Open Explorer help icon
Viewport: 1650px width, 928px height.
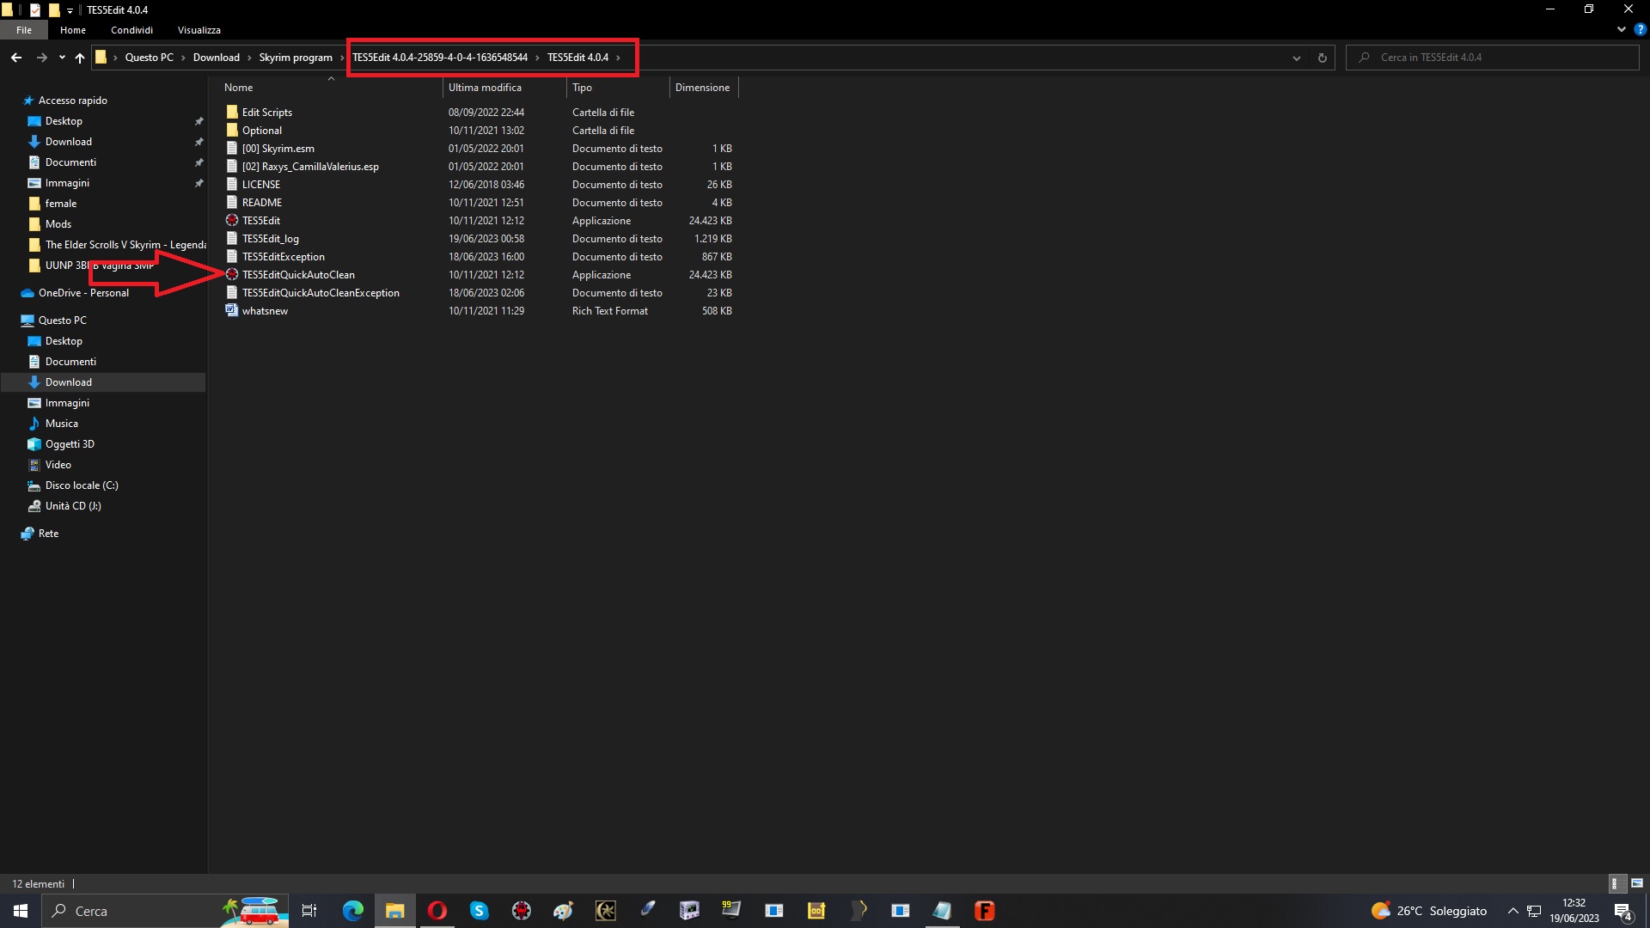1640,29
